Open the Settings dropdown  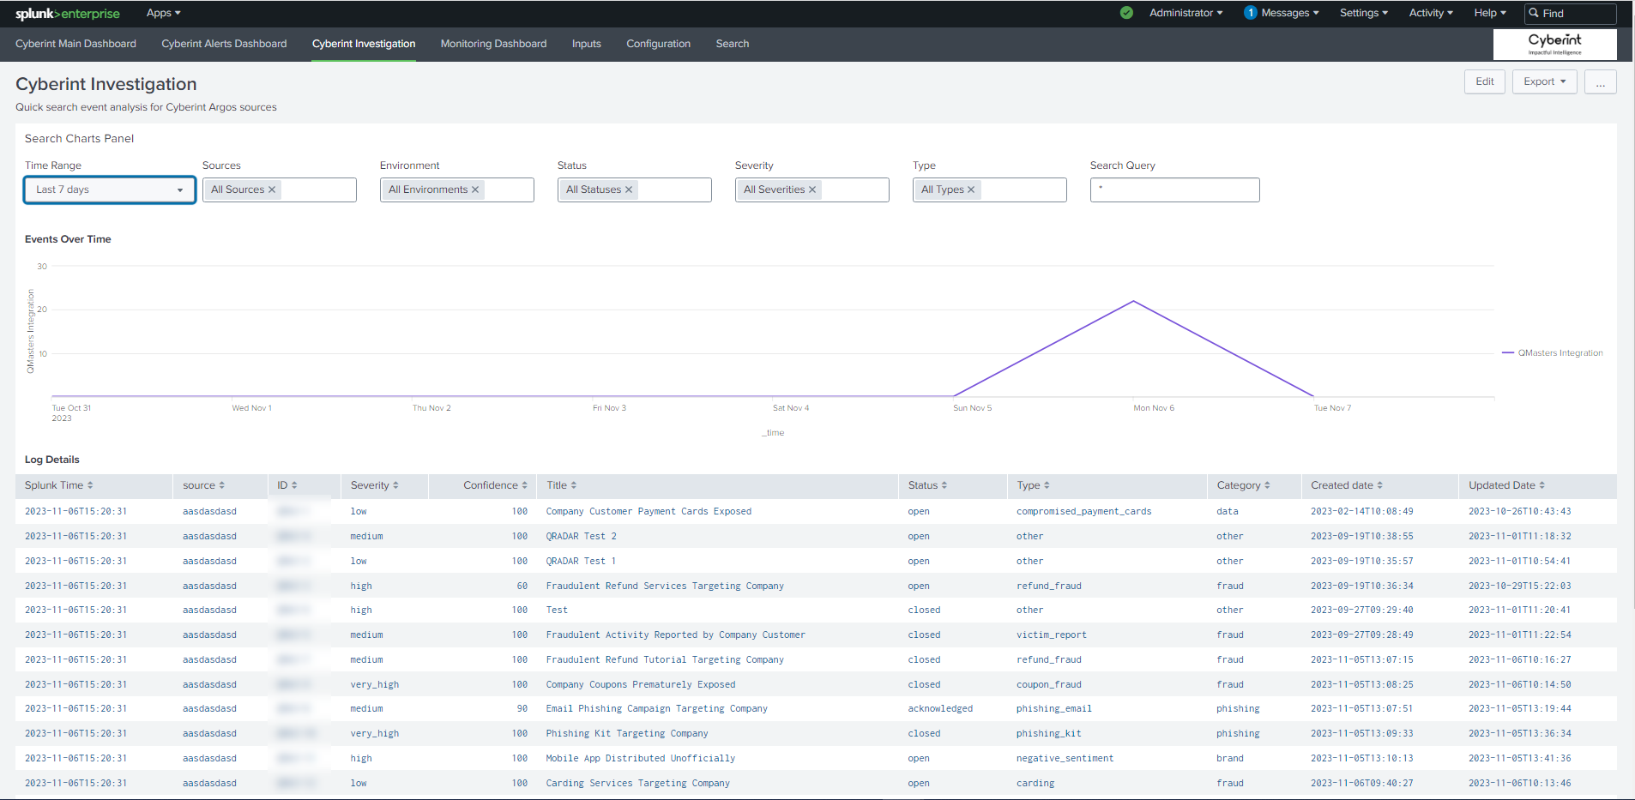(1363, 13)
